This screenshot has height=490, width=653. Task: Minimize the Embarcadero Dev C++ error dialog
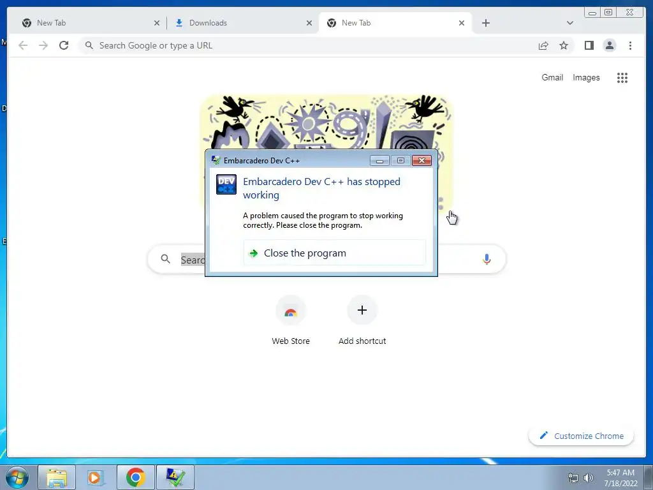click(x=379, y=160)
